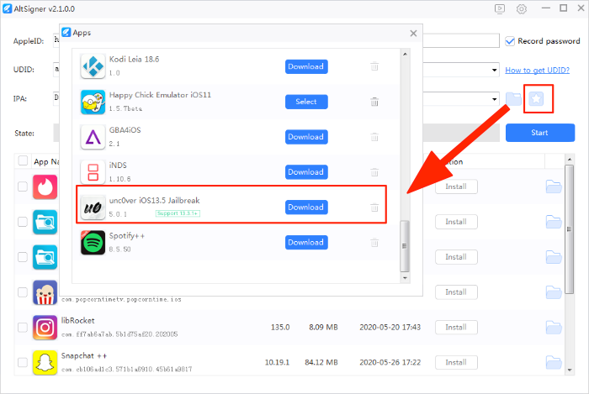Click the Spotify++ app icon

point(93,243)
